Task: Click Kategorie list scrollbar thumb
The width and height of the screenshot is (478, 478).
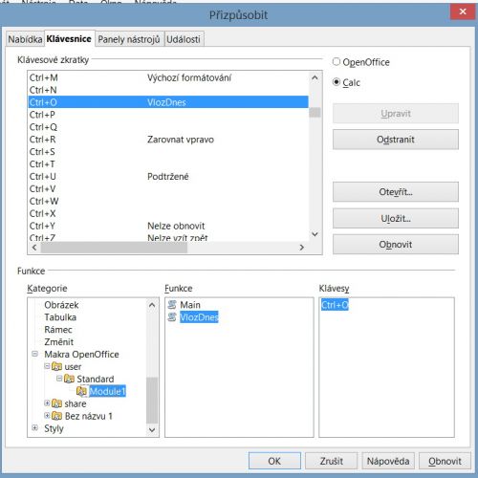Action: (152, 401)
